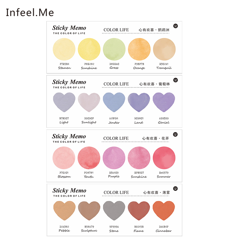Click the round Infeel.Me badge on first card
This screenshot has height=241, width=241.
[x=176, y=26]
